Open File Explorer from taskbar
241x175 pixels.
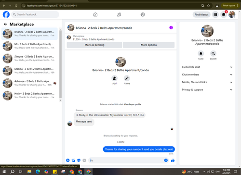pos(29,172)
